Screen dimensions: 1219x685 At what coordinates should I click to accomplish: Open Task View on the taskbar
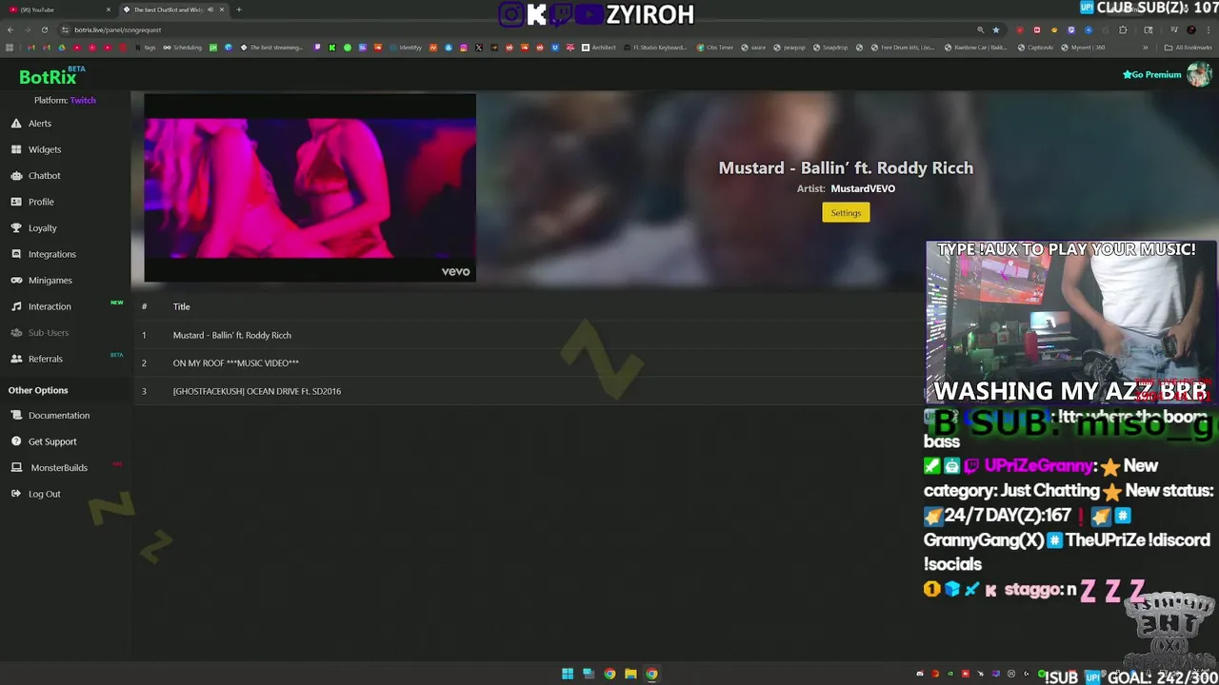(589, 674)
